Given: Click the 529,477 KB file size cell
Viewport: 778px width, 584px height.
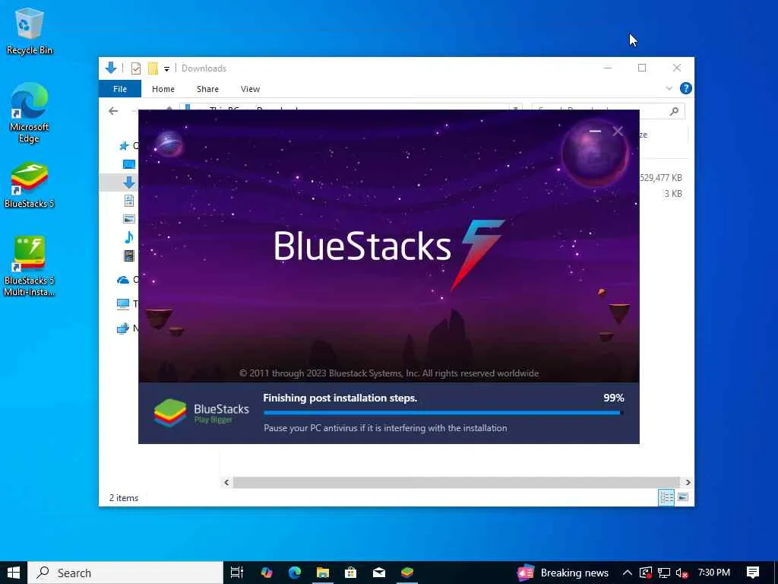Looking at the screenshot, I should point(661,178).
